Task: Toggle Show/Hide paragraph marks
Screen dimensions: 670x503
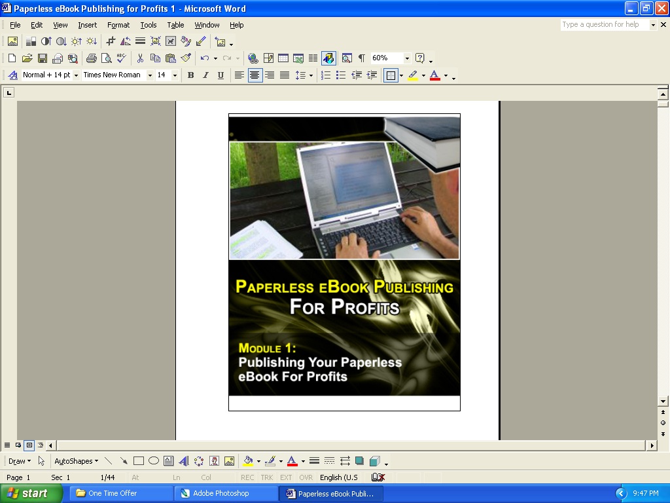Action: pos(361,58)
